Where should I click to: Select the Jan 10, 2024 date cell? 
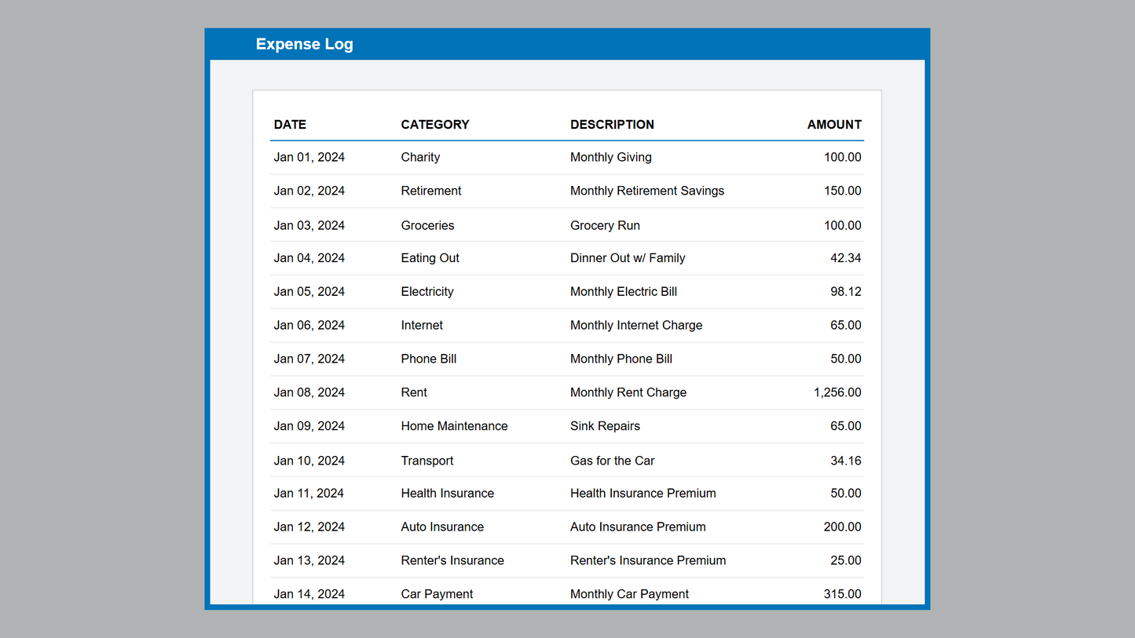[x=309, y=461]
